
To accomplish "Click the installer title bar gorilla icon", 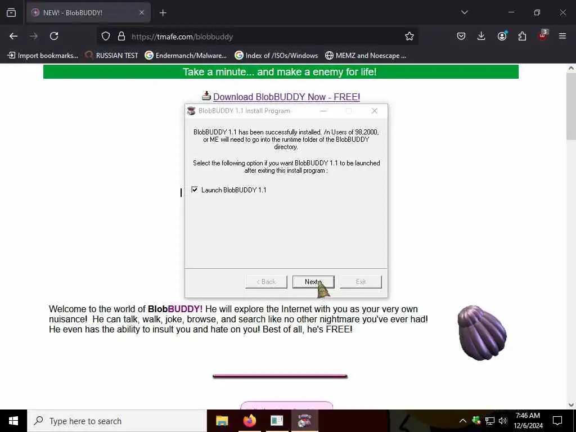I will click(x=191, y=111).
